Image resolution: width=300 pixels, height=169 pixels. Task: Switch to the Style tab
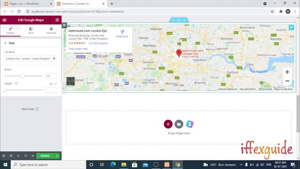(31, 31)
